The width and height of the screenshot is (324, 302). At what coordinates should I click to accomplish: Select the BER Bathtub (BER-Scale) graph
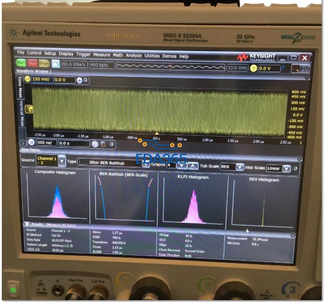click(x=124, y=198)
